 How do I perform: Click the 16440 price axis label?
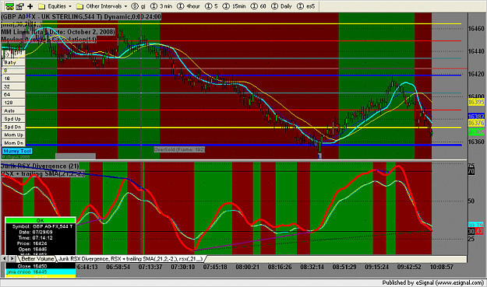click(x=476, y=51)
